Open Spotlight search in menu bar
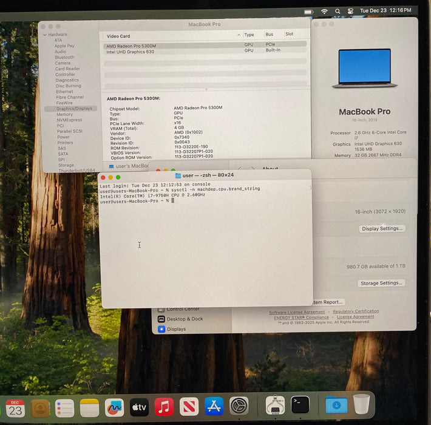 (x=338, y=12)
